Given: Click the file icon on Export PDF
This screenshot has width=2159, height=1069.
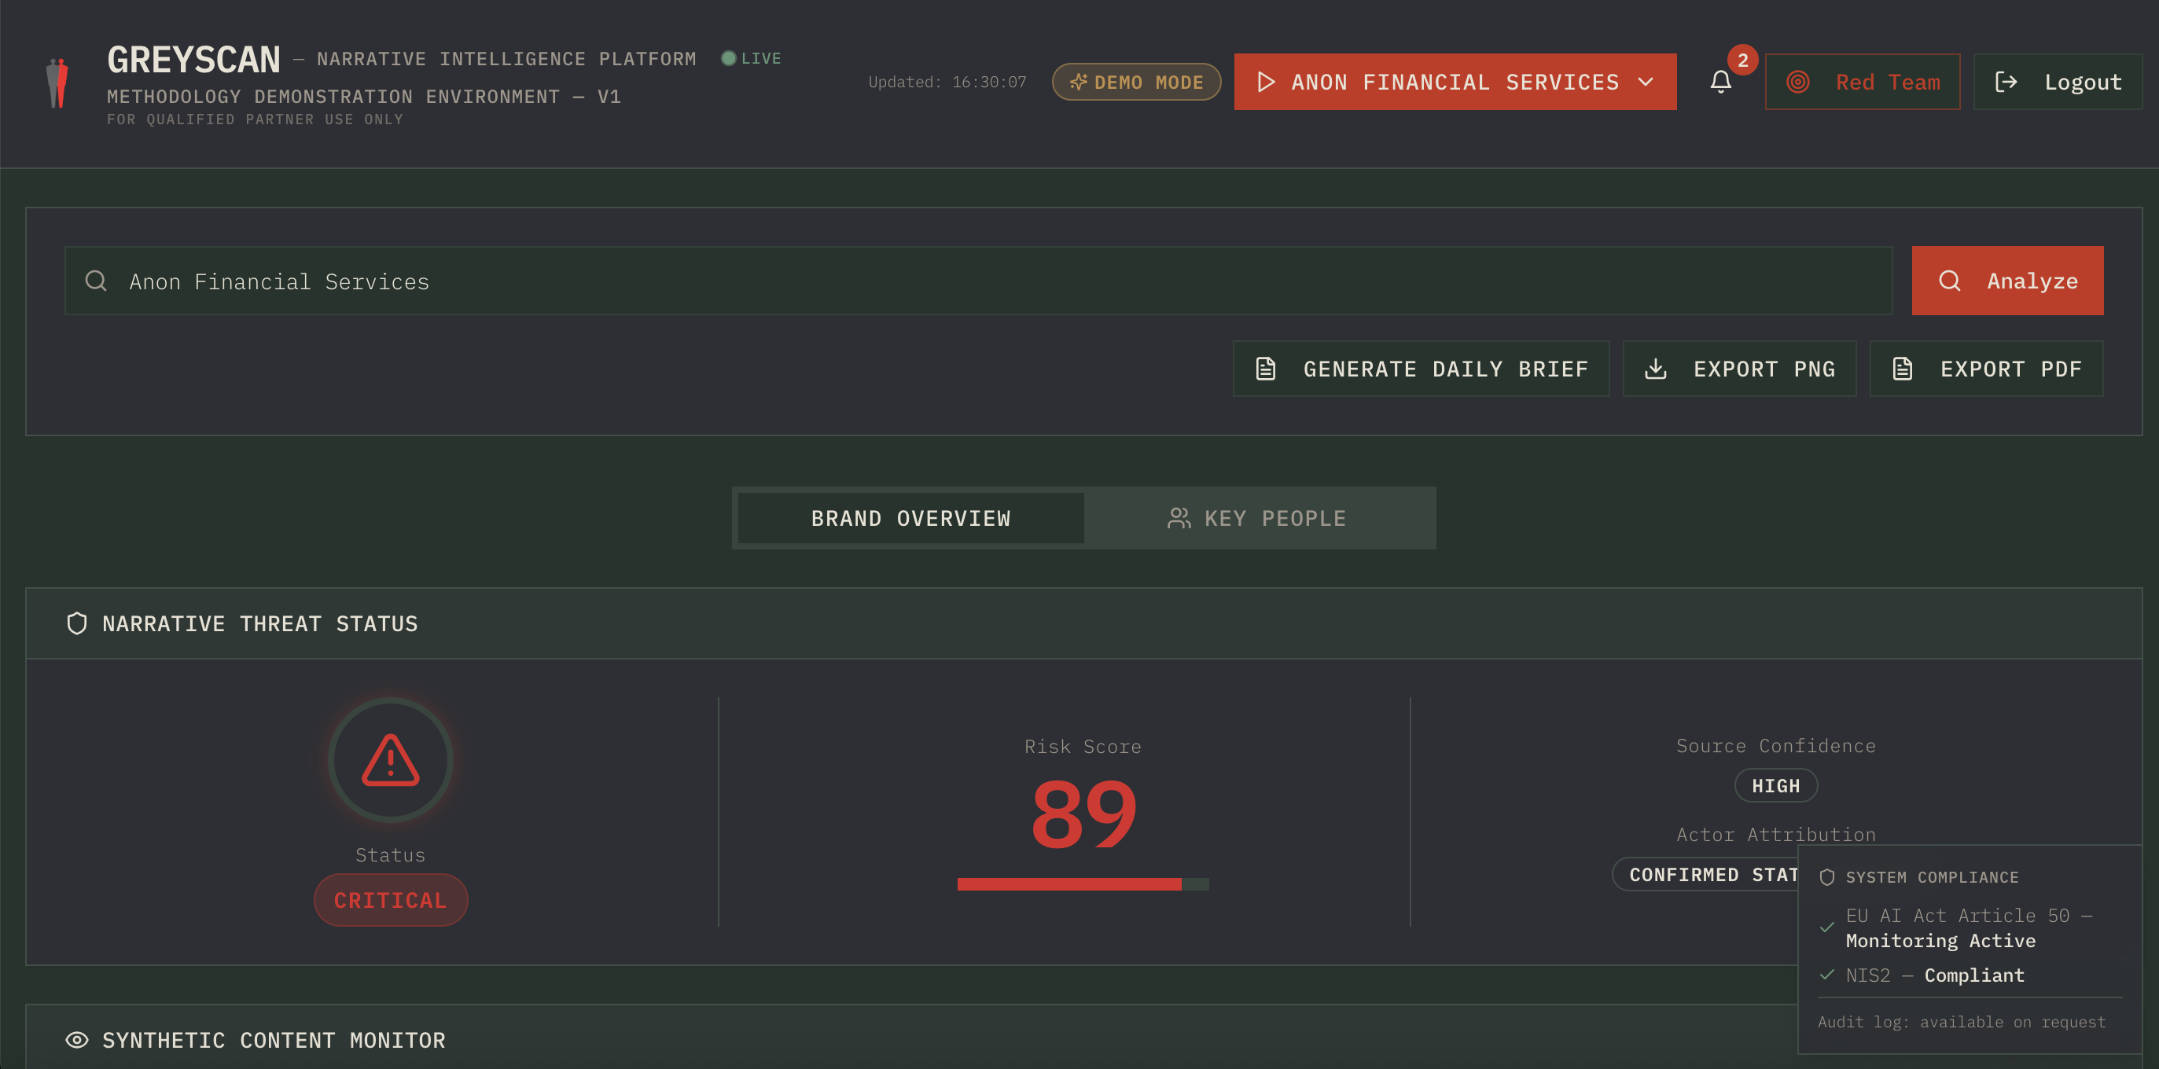Looking at the screenshot, I should 1903,369.
